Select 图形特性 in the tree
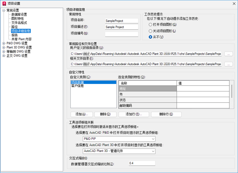238x173 pixels. tap(18, 19)
